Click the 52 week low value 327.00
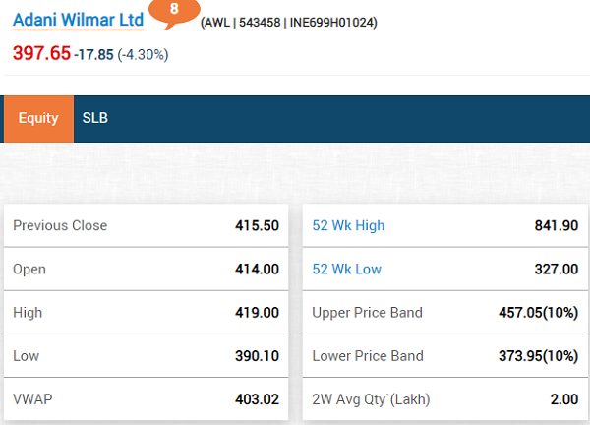 point(556,269)
